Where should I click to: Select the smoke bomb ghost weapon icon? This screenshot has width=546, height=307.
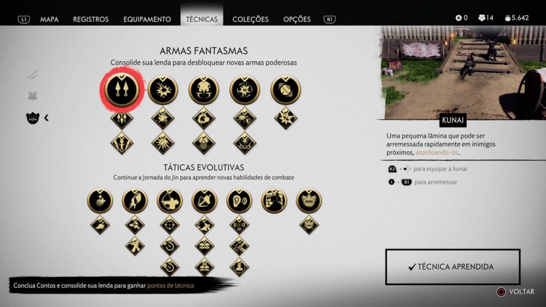point(204,90)
